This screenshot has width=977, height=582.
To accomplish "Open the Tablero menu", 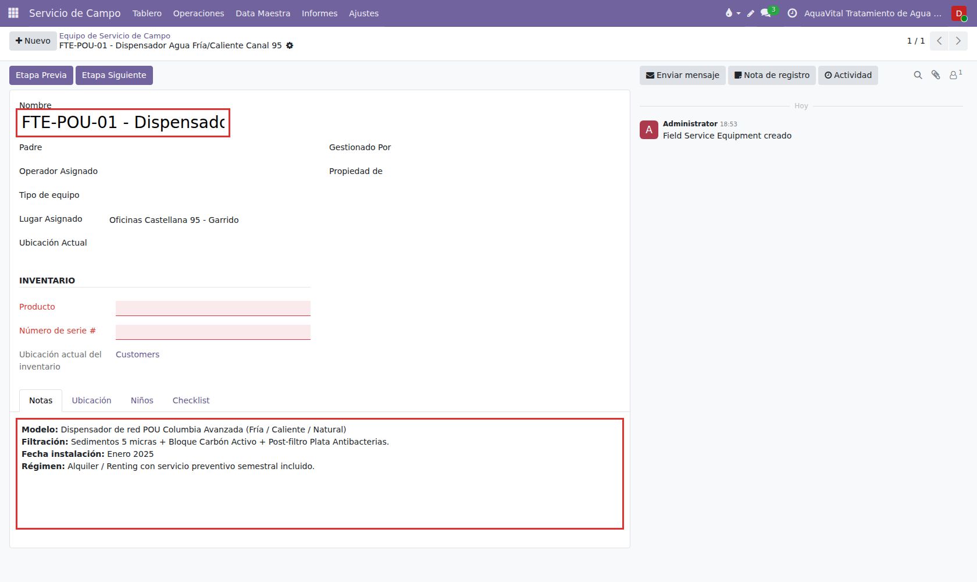I will (147, 13).
